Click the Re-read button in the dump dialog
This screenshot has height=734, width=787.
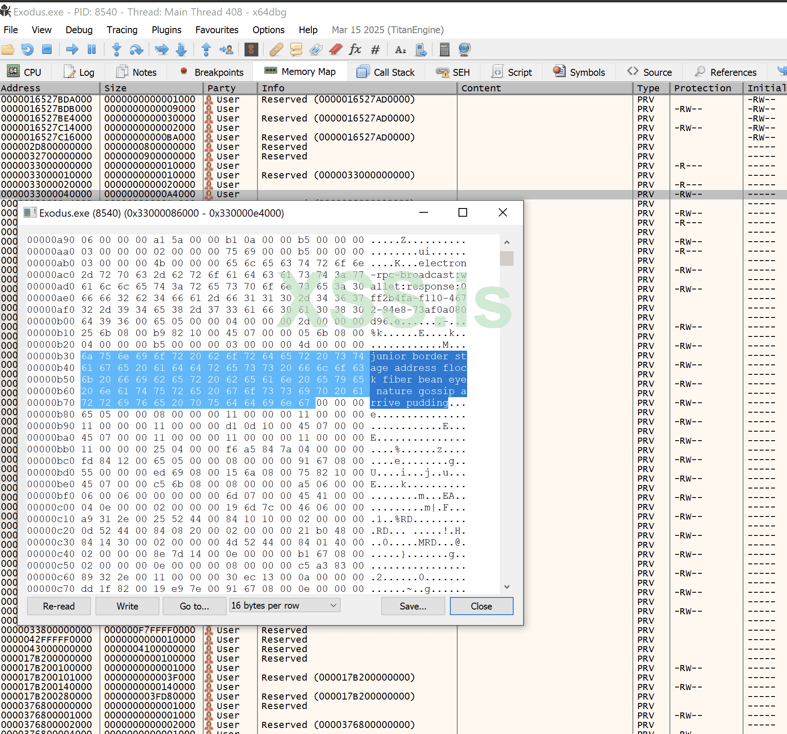pyautogui.click(x=59, y=606)
